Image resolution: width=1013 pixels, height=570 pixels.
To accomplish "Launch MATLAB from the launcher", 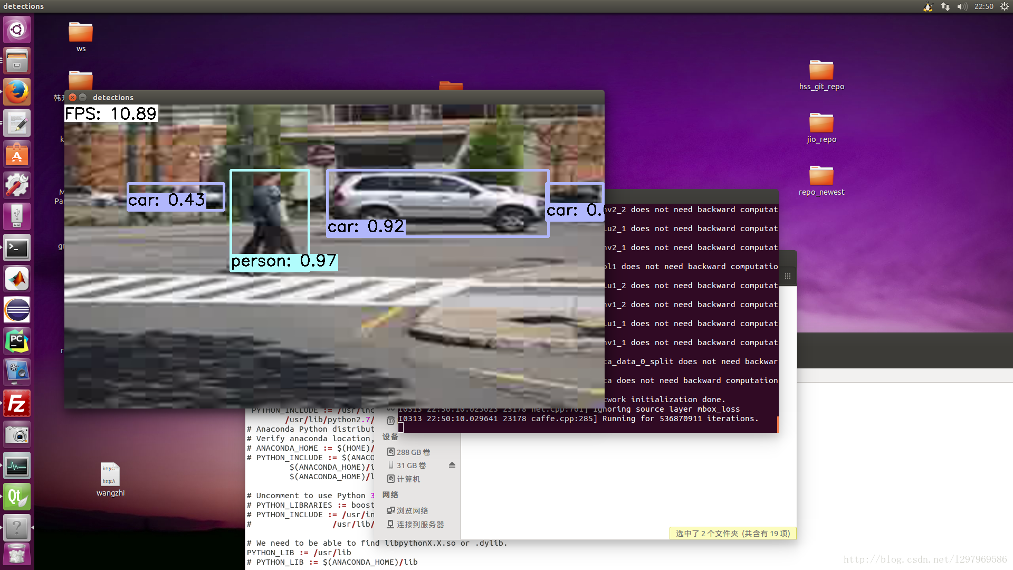I will 17,279.
